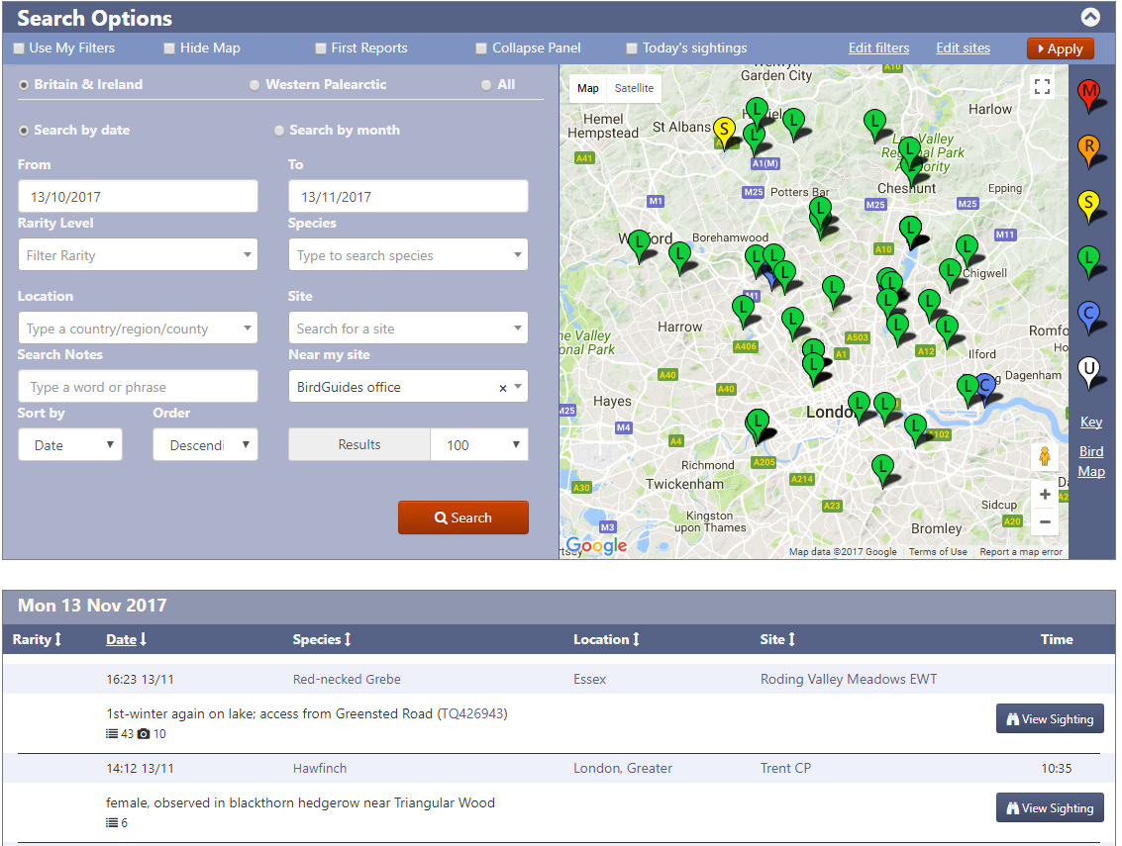Open the Search for a site dropdown
The height and width of the screenshot is (846, 1122).
(x=408, y=329)
